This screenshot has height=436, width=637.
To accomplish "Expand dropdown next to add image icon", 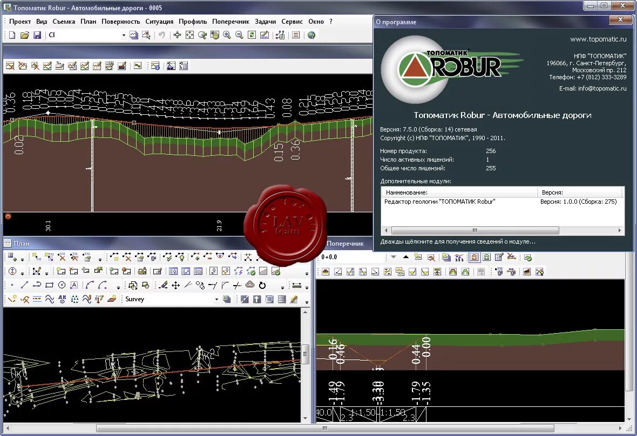I will 22,259.
